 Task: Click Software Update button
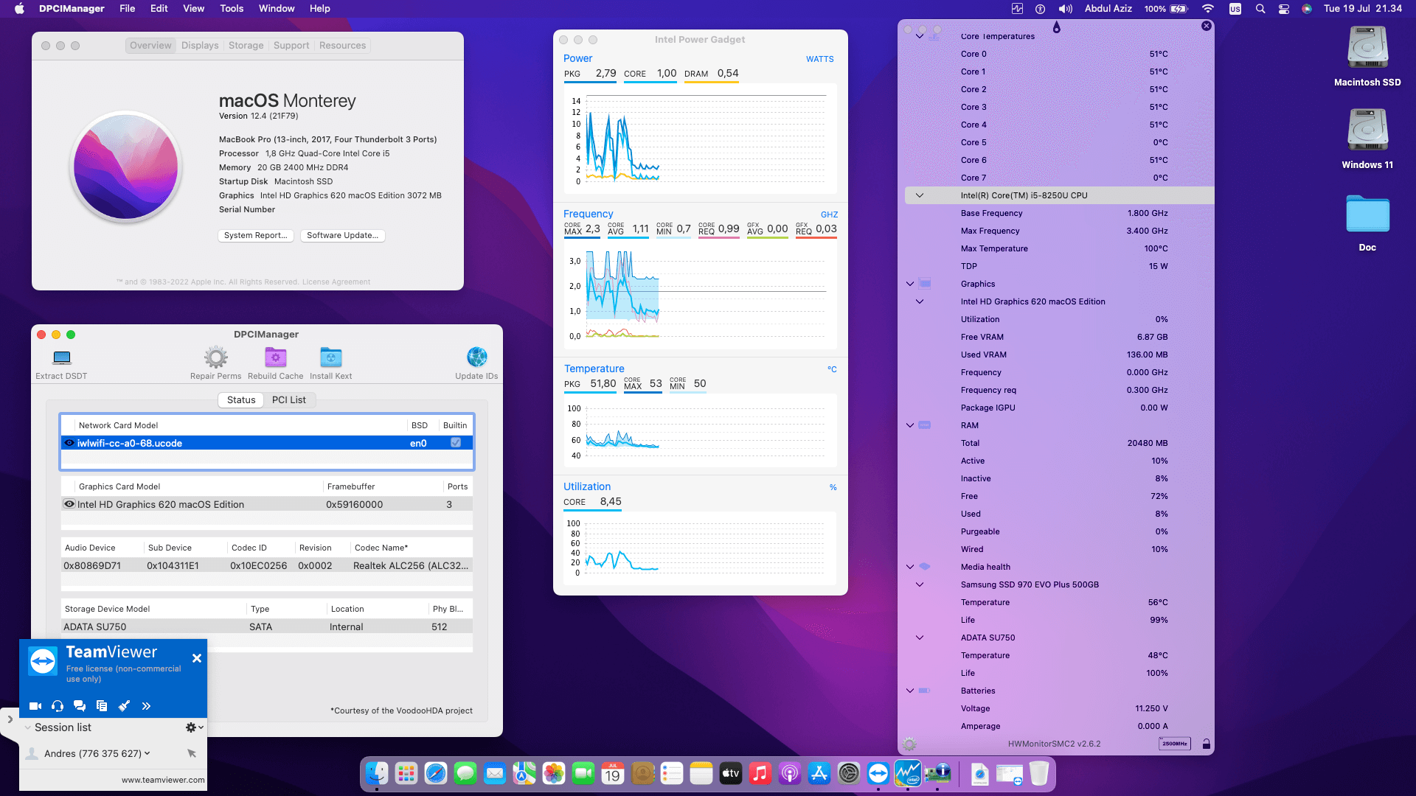click(343, 235)
